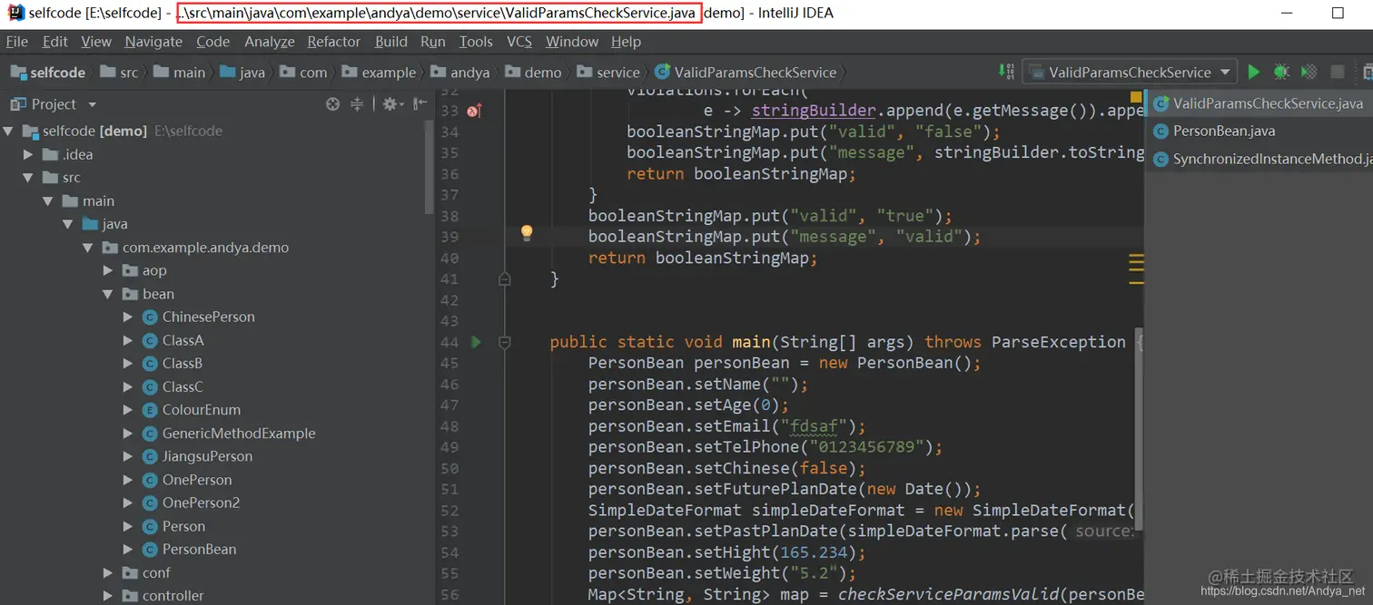The width and height of the screenshot is (1373, 605).
Task: Run ValidParamsCheckService with the green play button
Action: pos(1254,72)
